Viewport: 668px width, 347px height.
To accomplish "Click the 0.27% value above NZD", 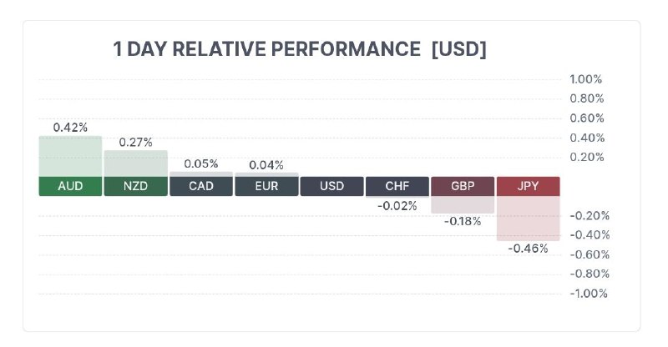I will pyautogui.click(x=135, y=143).
